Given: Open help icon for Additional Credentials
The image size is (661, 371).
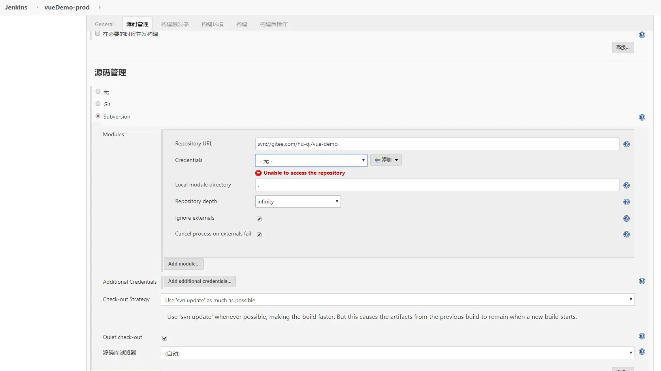Looking at the screenshot, I should (x=642, y=281).
